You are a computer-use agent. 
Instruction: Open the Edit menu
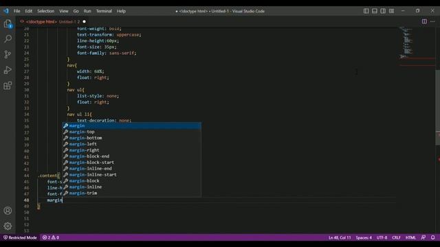pos(28,11)
